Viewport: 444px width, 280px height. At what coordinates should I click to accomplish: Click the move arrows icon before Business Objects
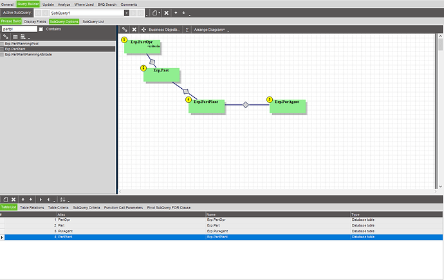pos(143,30)
